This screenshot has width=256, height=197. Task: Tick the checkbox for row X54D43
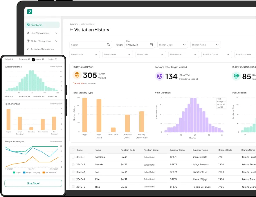click(x=73, y=172)
